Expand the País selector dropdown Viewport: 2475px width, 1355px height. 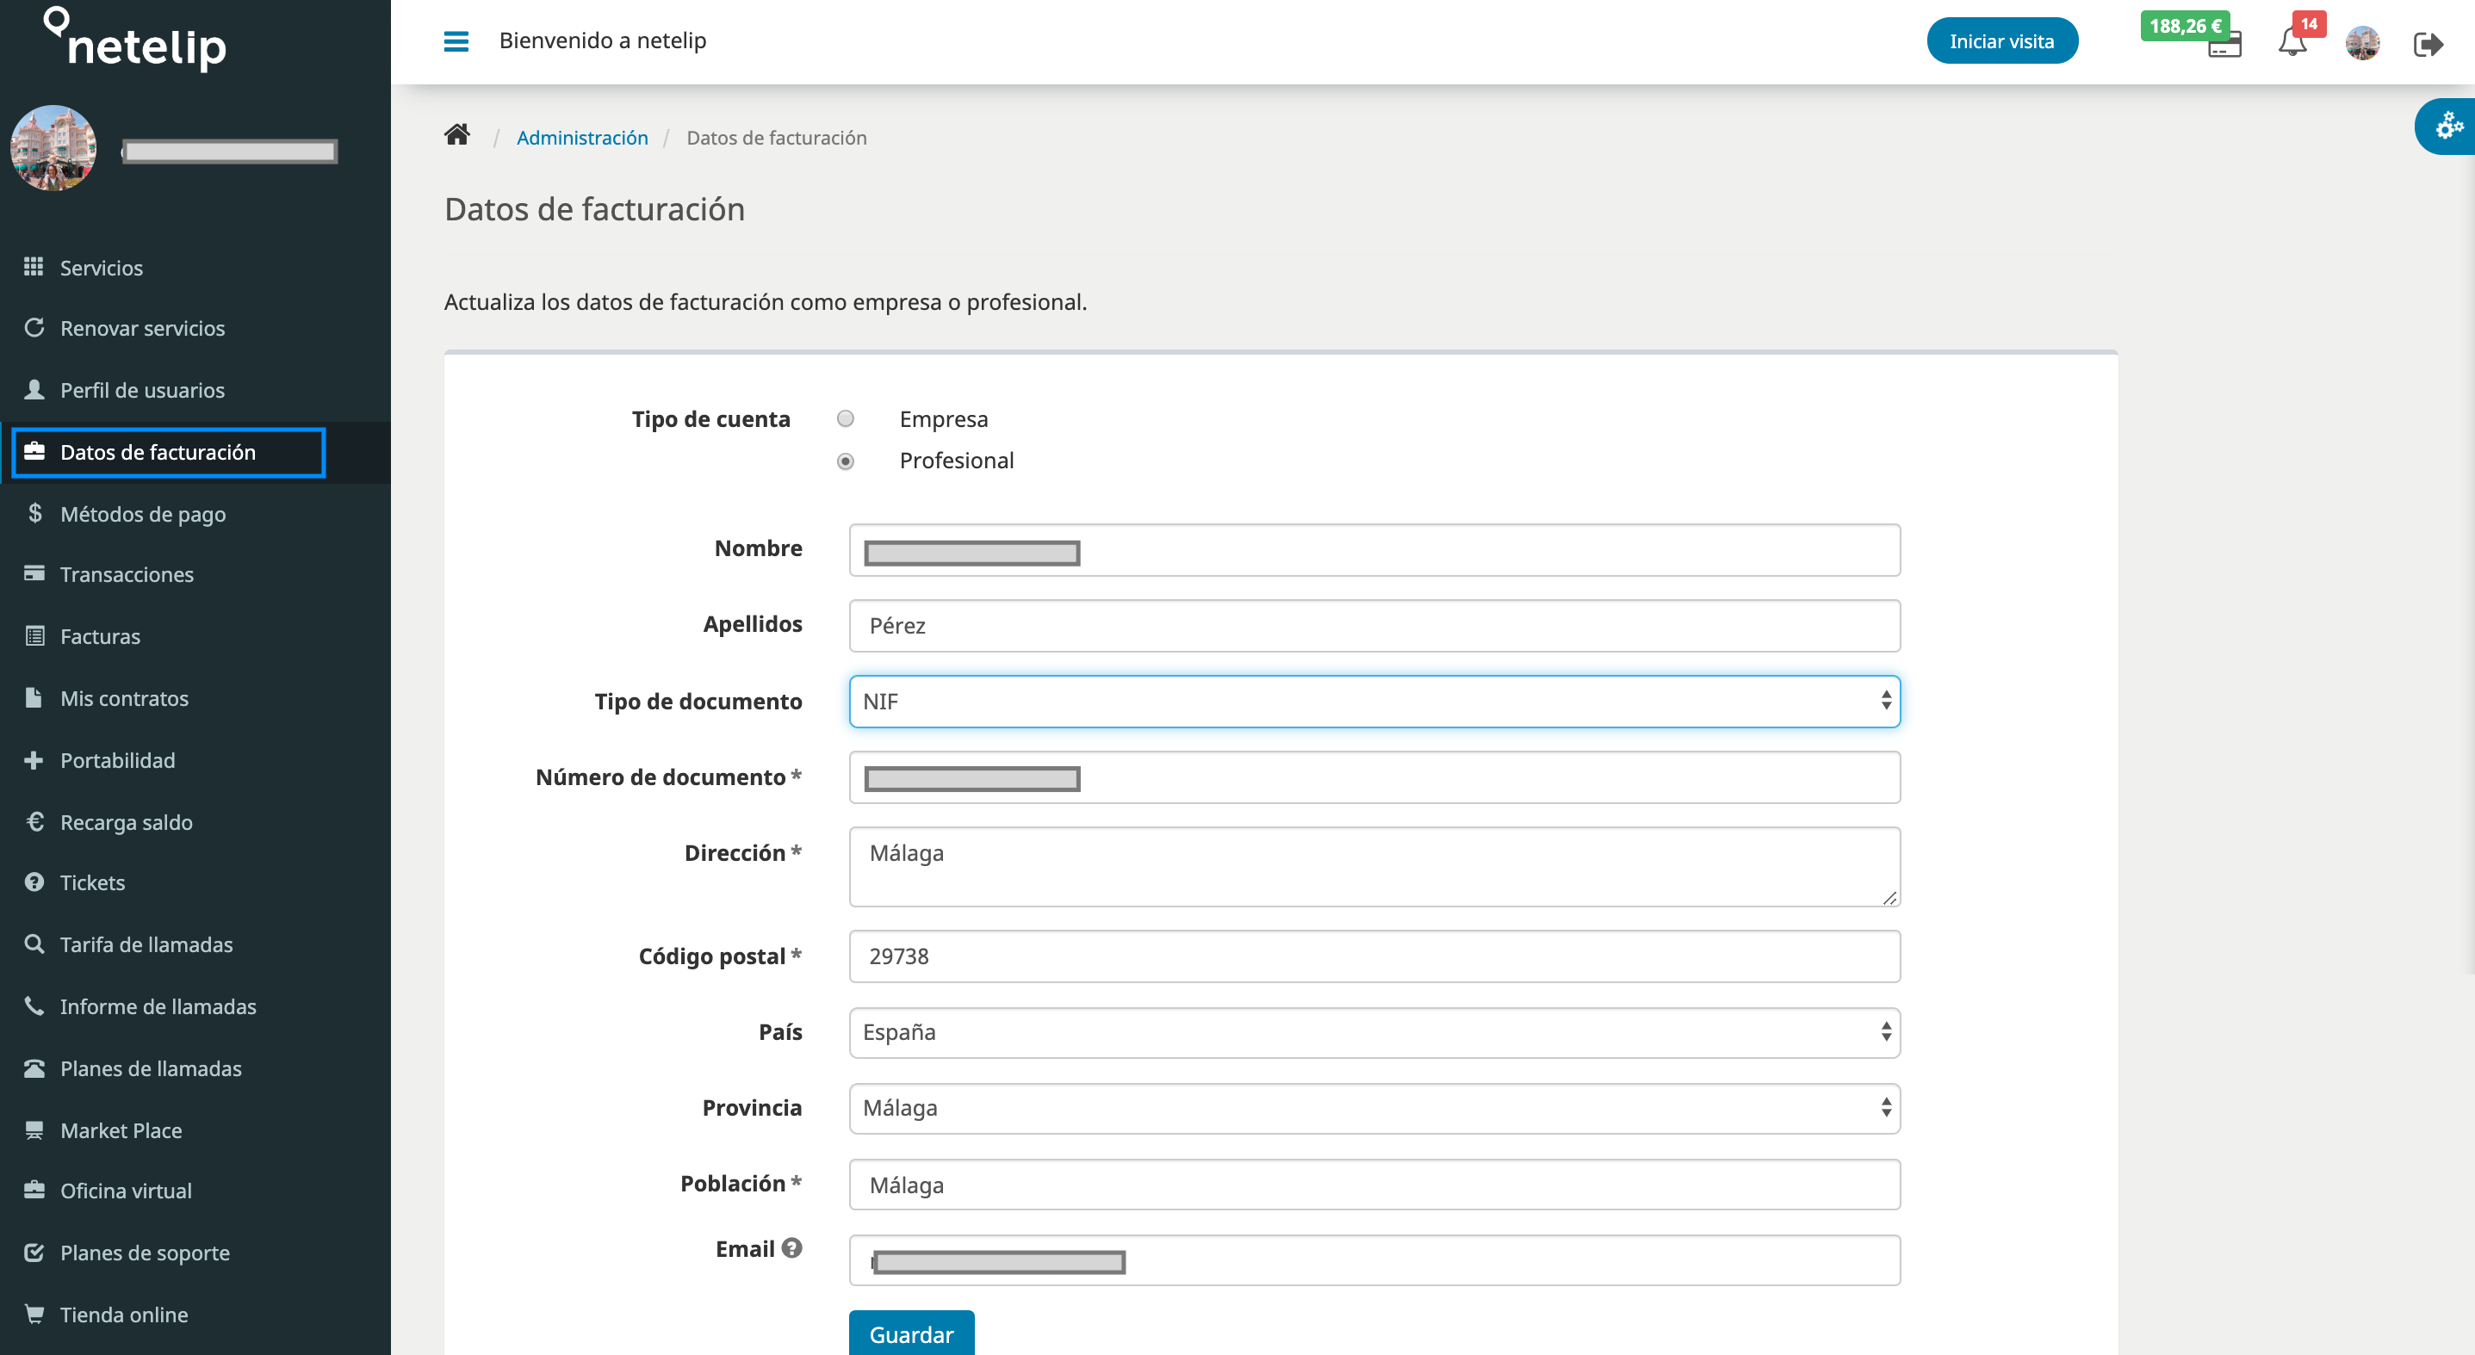coord(1374,1031)
